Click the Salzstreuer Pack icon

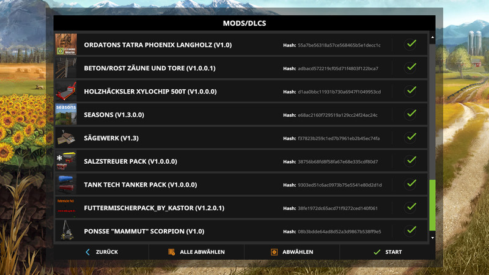point(66,161)
